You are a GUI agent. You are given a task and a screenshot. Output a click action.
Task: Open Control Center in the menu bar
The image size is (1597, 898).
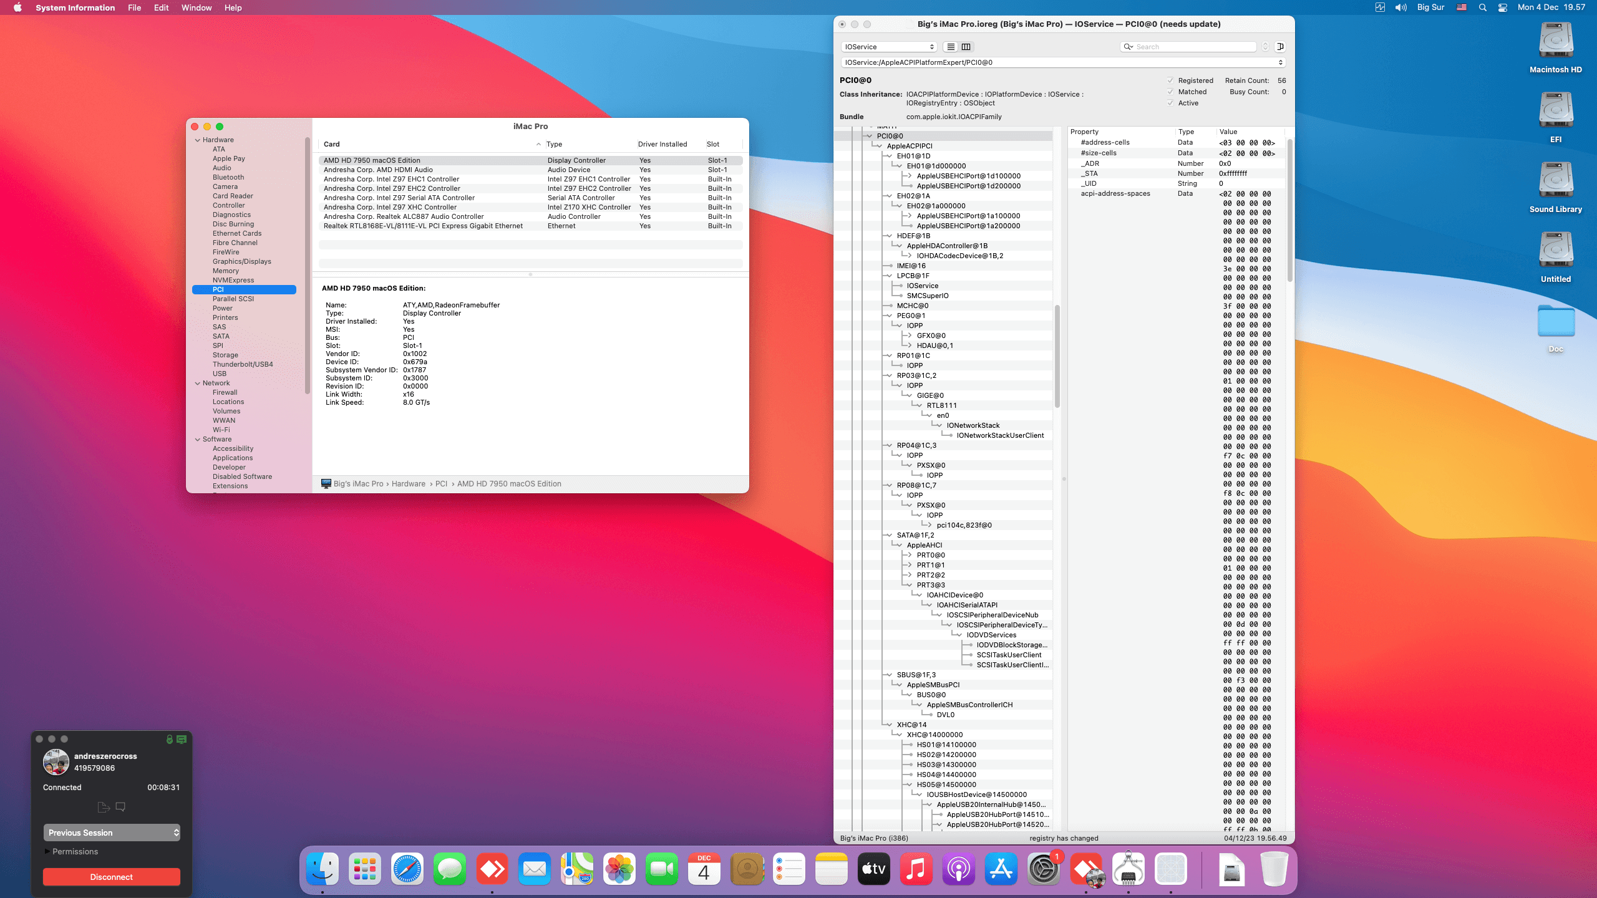[1503, 7]
